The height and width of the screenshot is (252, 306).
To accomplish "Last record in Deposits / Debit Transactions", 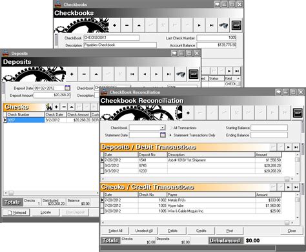I will pos(296,147).
